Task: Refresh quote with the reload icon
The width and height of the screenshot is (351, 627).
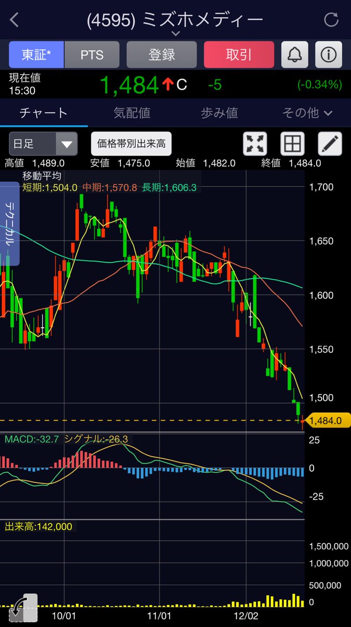Action: pyautogui.click(x=332, y=20)
